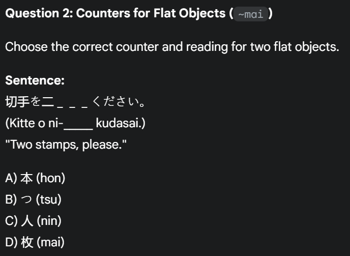
Task: Click the 枚 kanji character
Action: tap(27, 242)
